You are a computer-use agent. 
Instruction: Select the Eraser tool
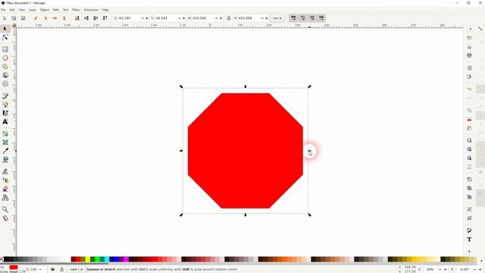point(5,189)
